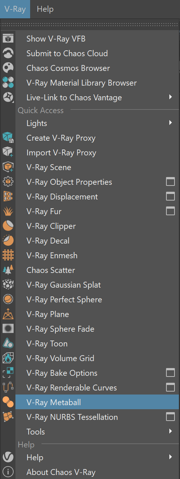Click the V-Ray Material Library Browser icon
The width and height of the screenshot is (180, 479).
(8, 83)
